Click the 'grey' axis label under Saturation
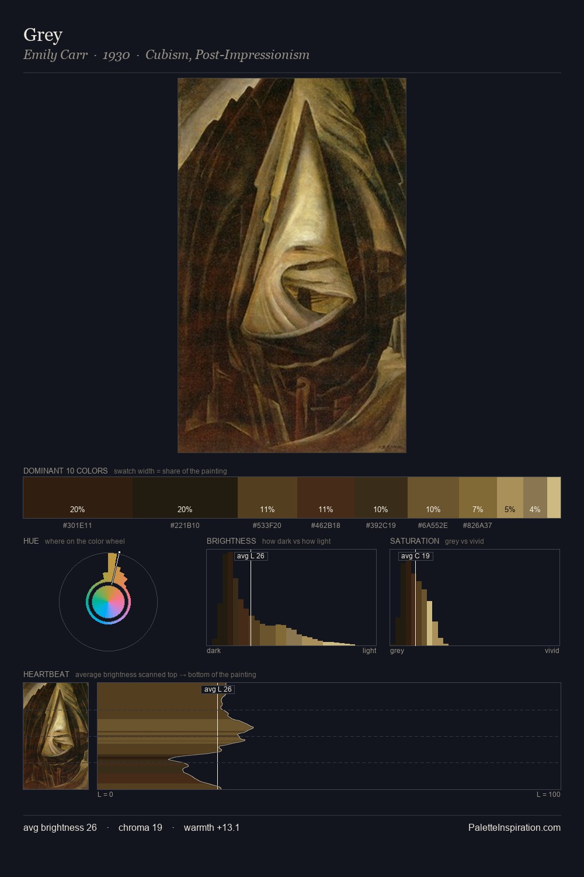584x877 pixels. pyautogui.click(x=397, y=650)
